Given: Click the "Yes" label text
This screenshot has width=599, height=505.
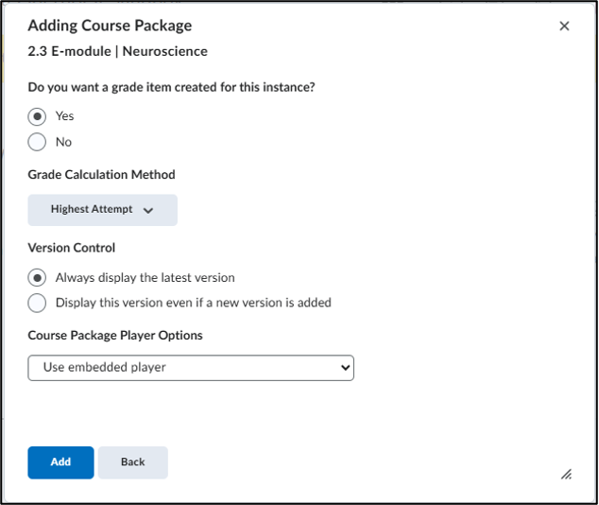Looking at the screenshot, I should (64, 115).
